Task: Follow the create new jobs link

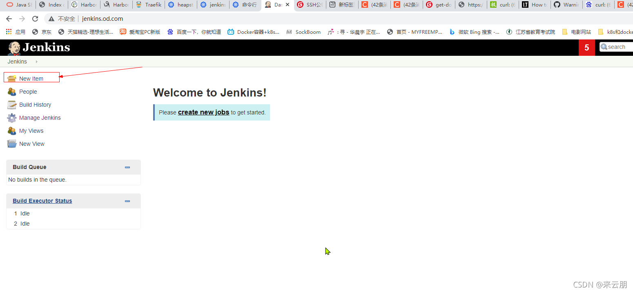Action: tap(203, 112)
